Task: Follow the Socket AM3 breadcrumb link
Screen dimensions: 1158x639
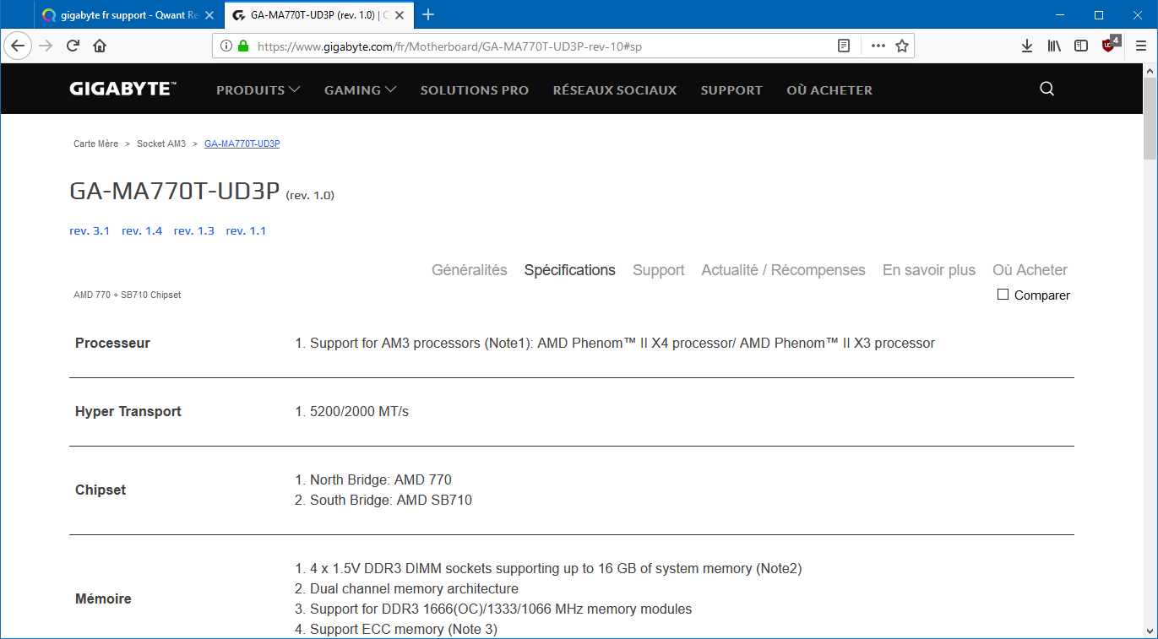Action: 161,144
